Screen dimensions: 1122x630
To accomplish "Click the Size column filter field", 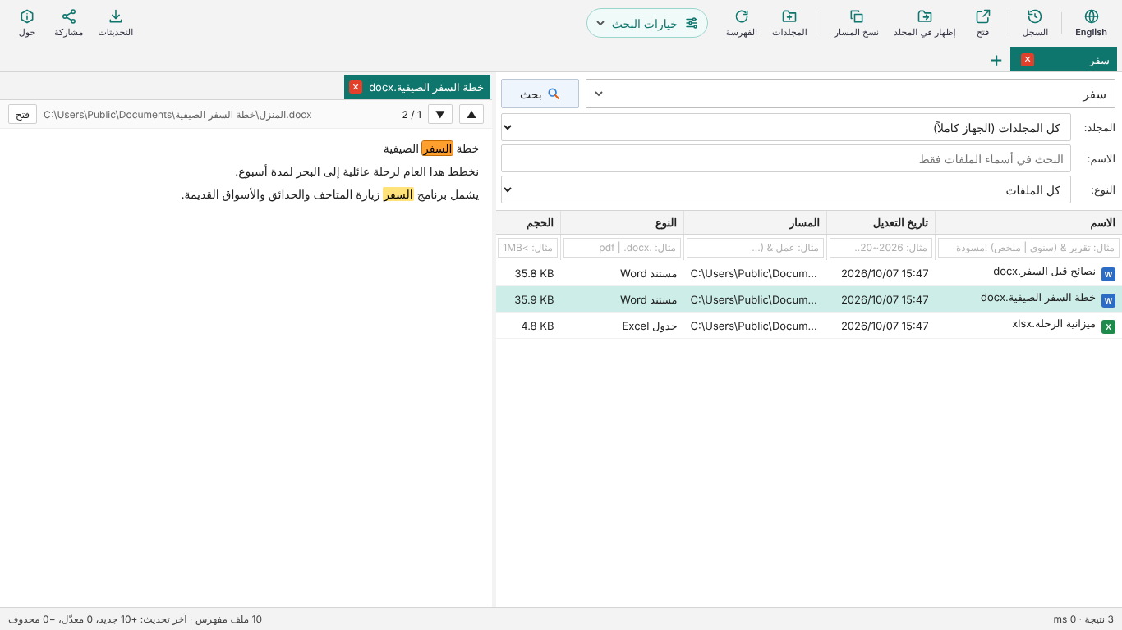I will [x=528, y=248].
